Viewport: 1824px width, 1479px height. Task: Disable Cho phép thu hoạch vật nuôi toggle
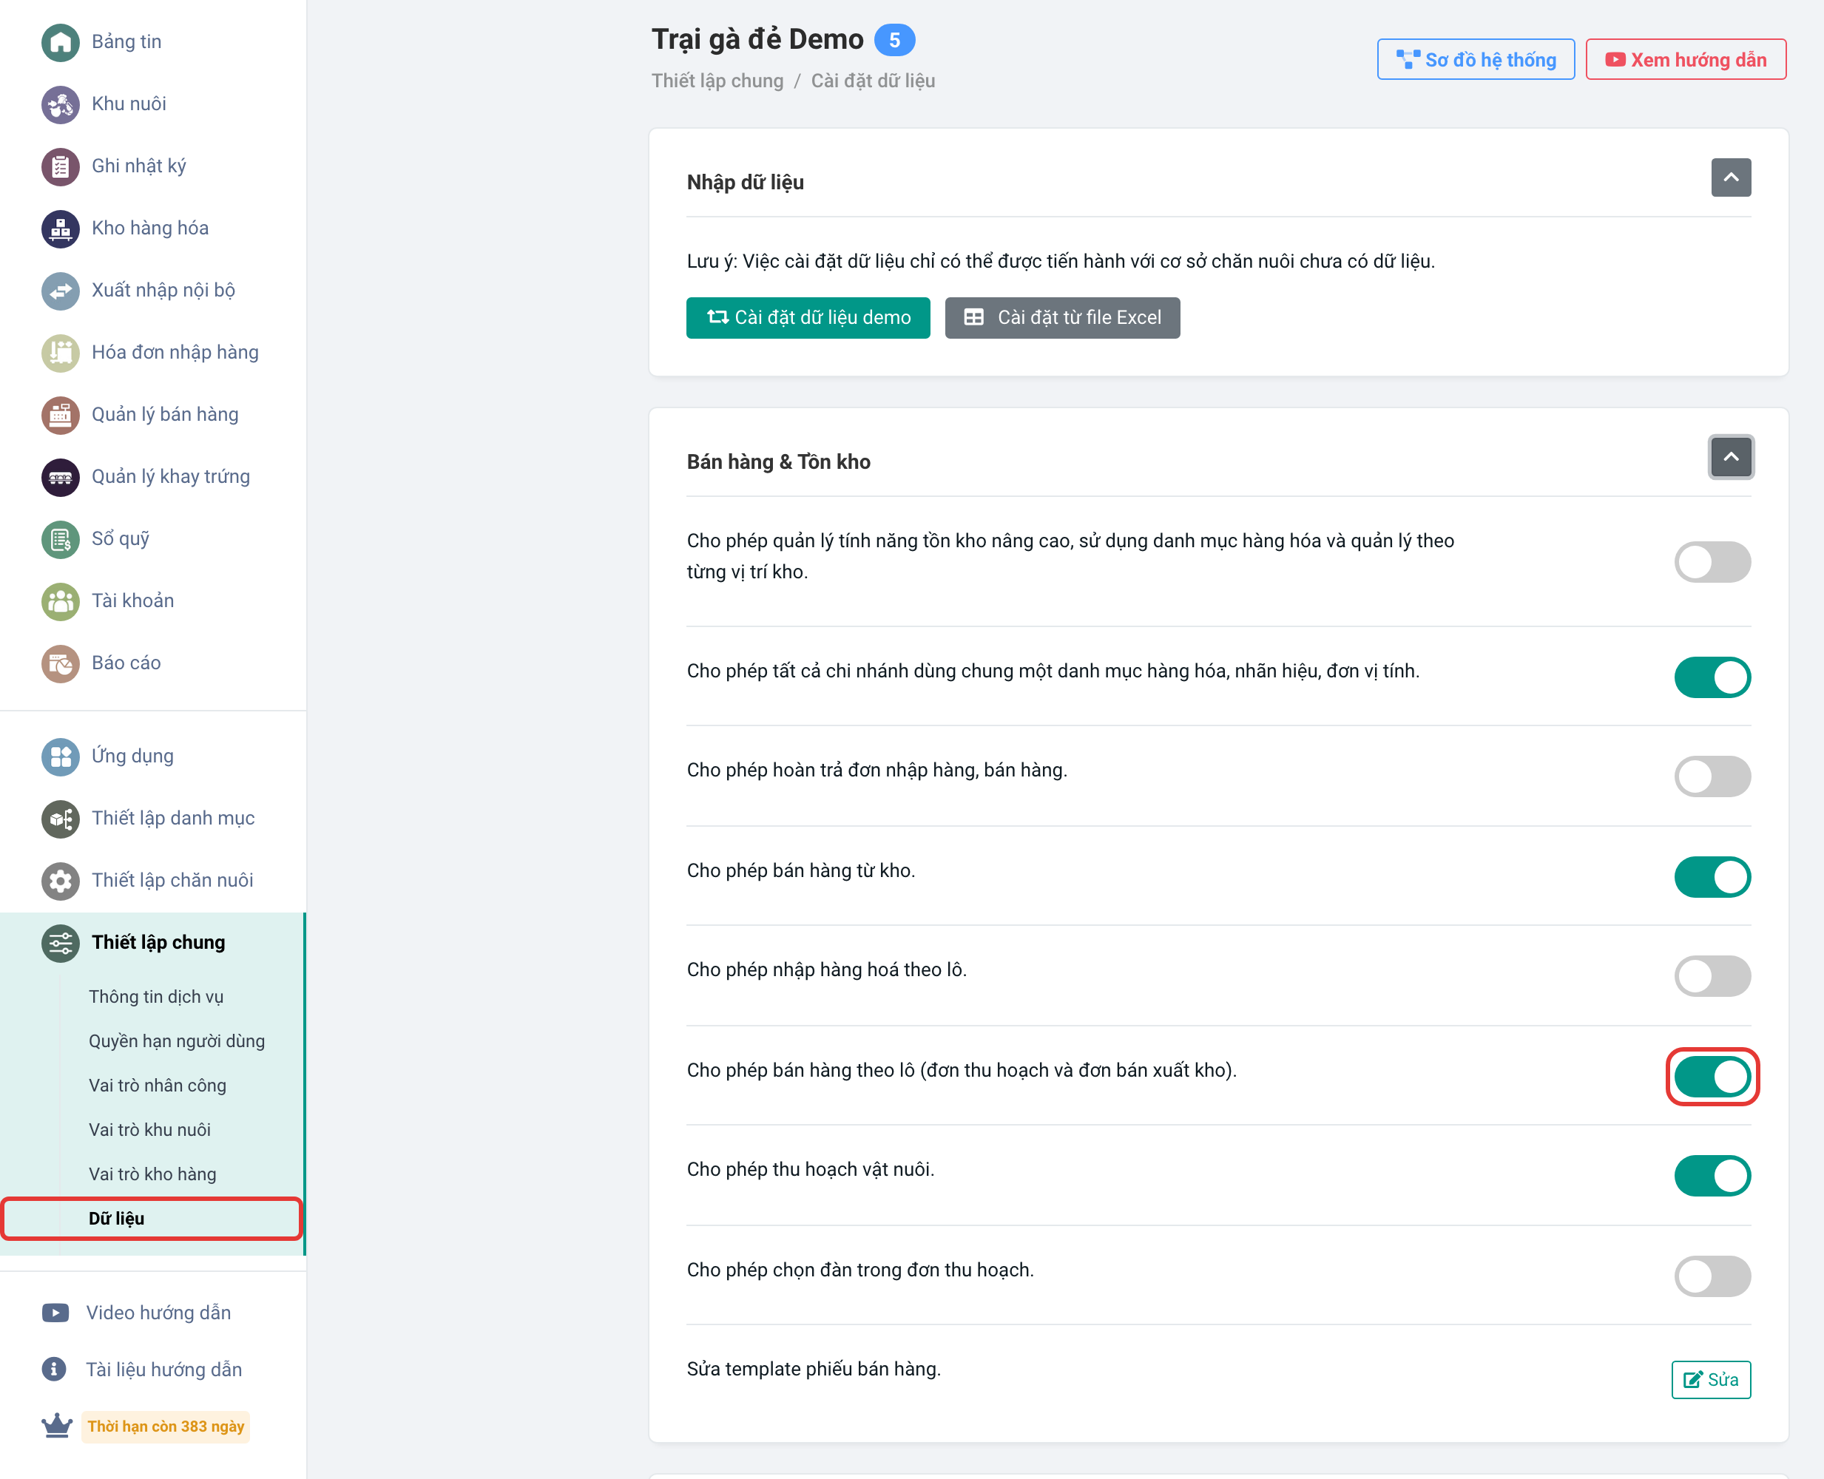click(x=1712, y=1177)
